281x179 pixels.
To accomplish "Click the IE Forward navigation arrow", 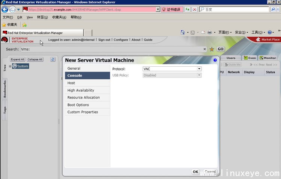I will [x=12, y=9].
